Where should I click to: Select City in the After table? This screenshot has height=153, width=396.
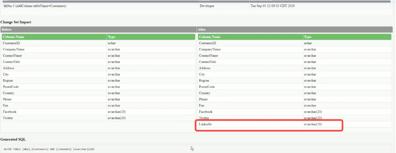[x=202, y=74]
